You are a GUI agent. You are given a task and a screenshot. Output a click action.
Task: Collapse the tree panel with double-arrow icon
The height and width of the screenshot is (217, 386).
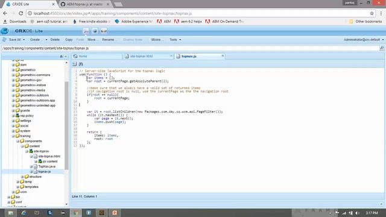click(x=66, y=56)
